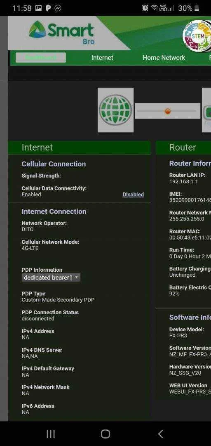Click the Router panel header

183,147
